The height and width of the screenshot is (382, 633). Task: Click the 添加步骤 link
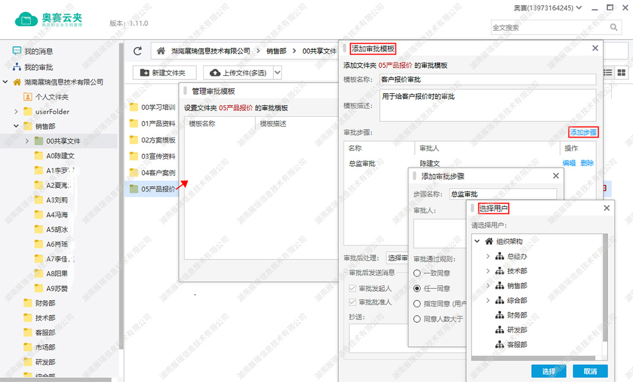[x=583, y=132]
